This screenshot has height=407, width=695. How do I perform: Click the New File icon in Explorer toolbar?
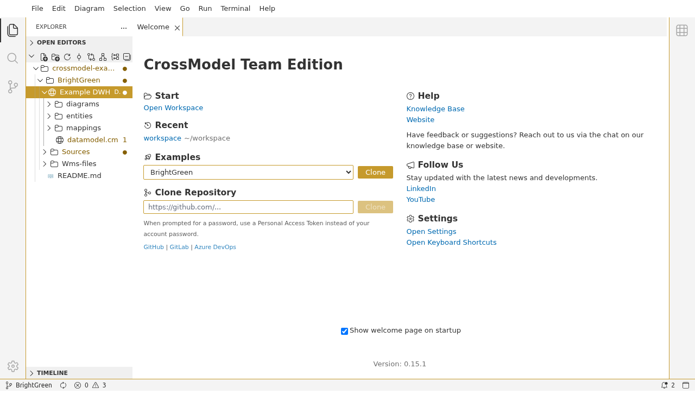[44, 57]
